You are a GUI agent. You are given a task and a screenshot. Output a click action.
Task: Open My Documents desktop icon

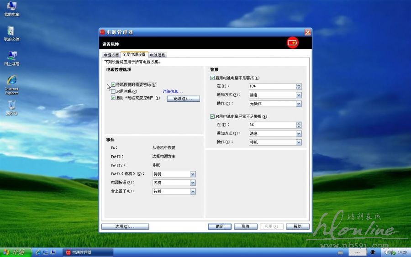[11, 31]
